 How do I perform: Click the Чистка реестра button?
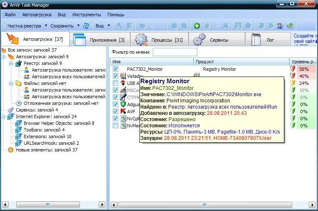24,26
